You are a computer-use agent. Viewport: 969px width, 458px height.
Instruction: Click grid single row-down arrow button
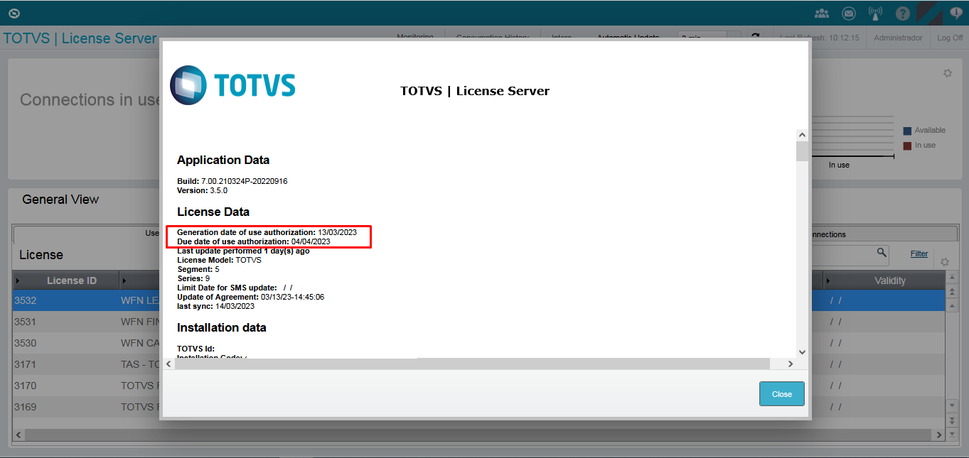click(x=953, y=405)
